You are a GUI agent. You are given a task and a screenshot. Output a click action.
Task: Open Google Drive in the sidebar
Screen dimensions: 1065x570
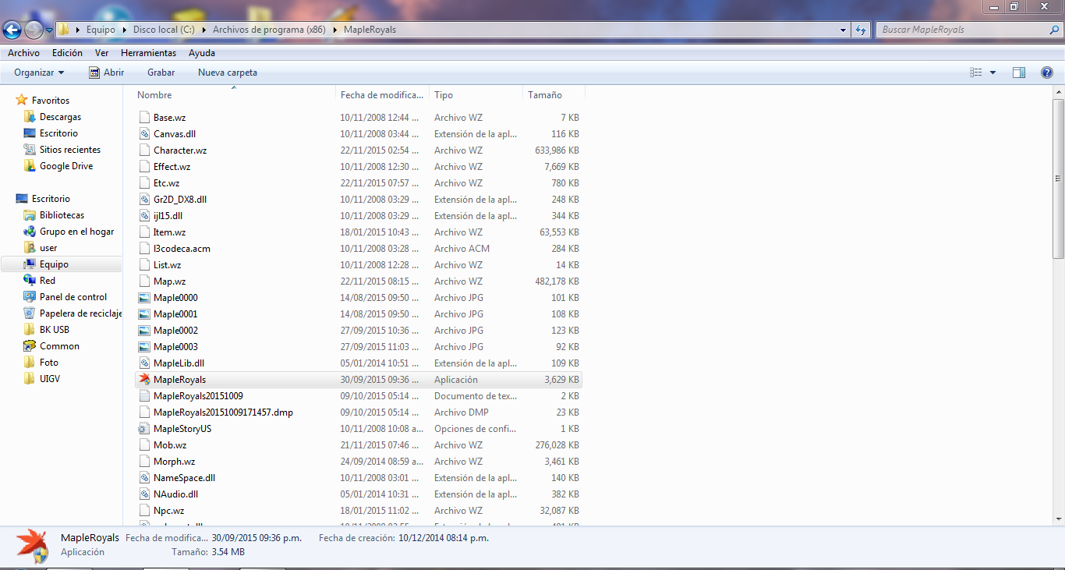click(x=66, y=166)
